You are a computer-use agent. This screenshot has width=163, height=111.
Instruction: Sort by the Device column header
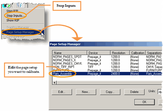pyautogui.click(x=99, y=53)
